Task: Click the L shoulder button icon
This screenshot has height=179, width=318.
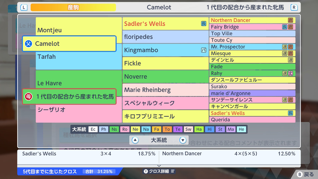Action: [24, 7]
